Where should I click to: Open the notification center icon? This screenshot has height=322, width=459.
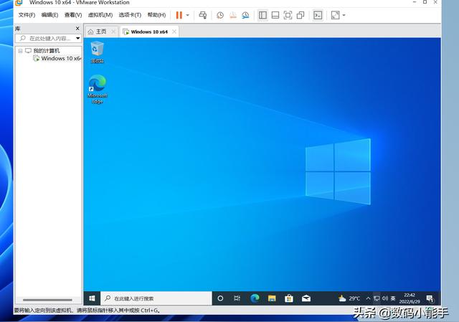tap(430, 298)
